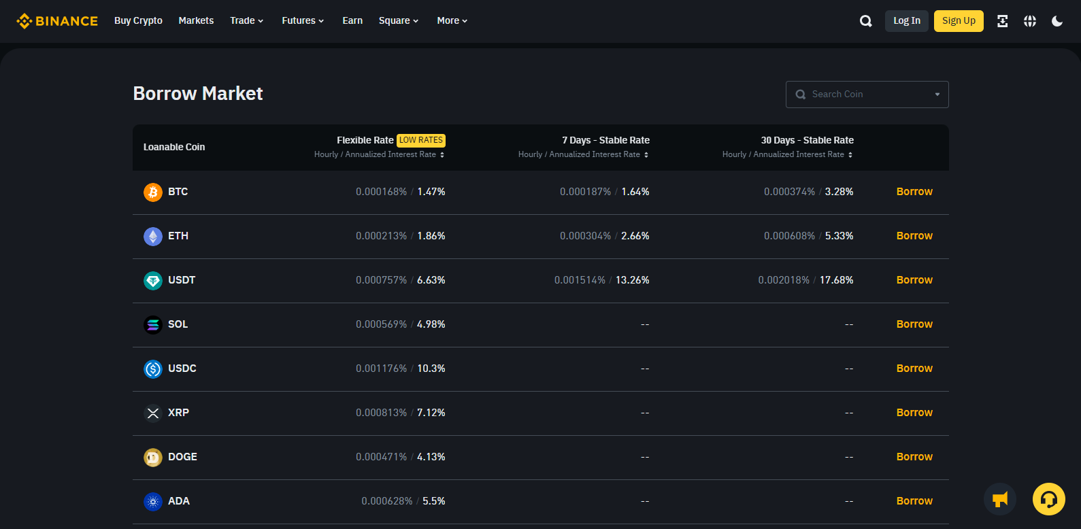Click the Sign Up button
This screenshot has height=529, width=1081.
[x=959, y=21]
